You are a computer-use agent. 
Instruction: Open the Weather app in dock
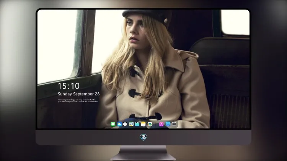119,124
